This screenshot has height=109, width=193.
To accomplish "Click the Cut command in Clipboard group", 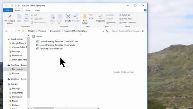I will tap(34, 15).
